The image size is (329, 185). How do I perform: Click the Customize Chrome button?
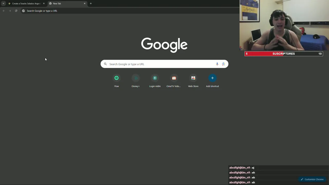(x=312, y=179)
